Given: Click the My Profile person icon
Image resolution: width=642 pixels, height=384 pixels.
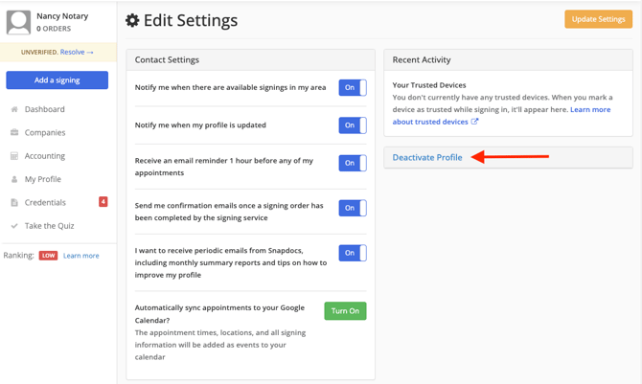Looking at the screenshot, I should (x=14, y=179).
